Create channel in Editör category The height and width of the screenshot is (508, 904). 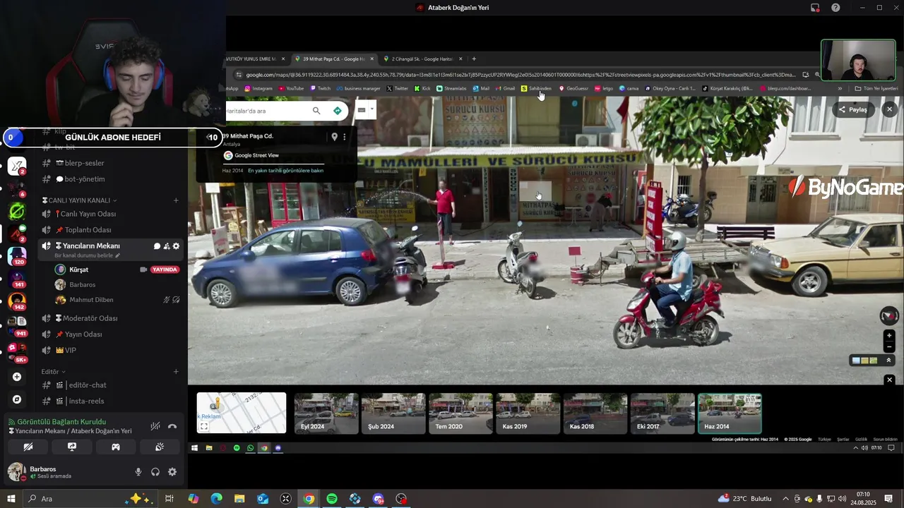(x=176, y=371)
